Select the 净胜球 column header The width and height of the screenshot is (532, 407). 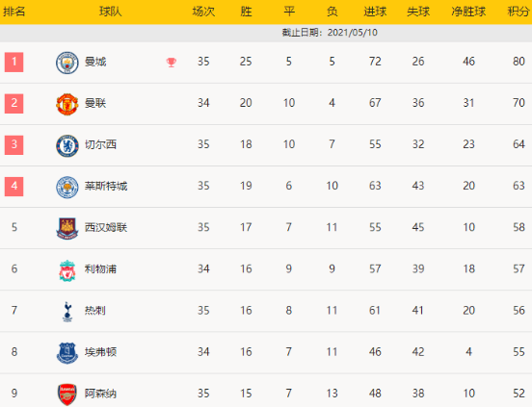coord(468,12)
